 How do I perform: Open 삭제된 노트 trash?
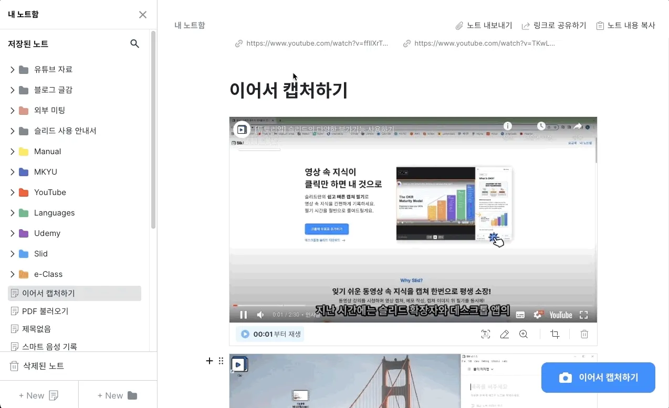37,366
